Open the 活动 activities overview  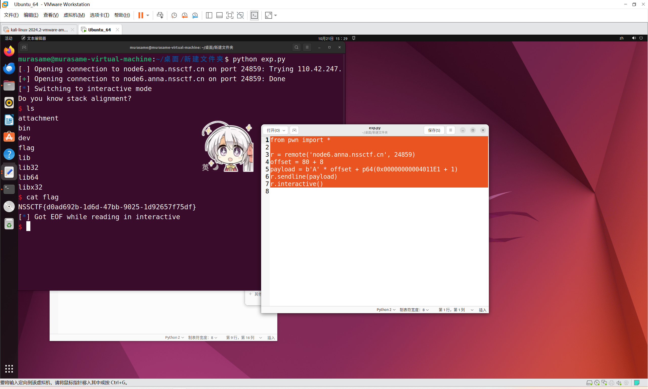(9, 38)
